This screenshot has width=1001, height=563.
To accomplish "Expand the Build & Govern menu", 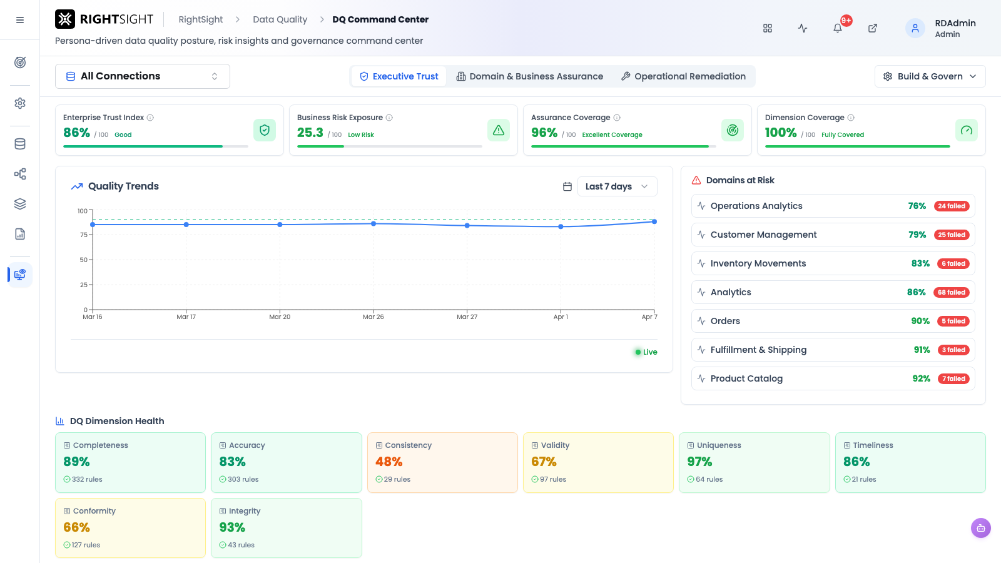I will click(930, 76).
